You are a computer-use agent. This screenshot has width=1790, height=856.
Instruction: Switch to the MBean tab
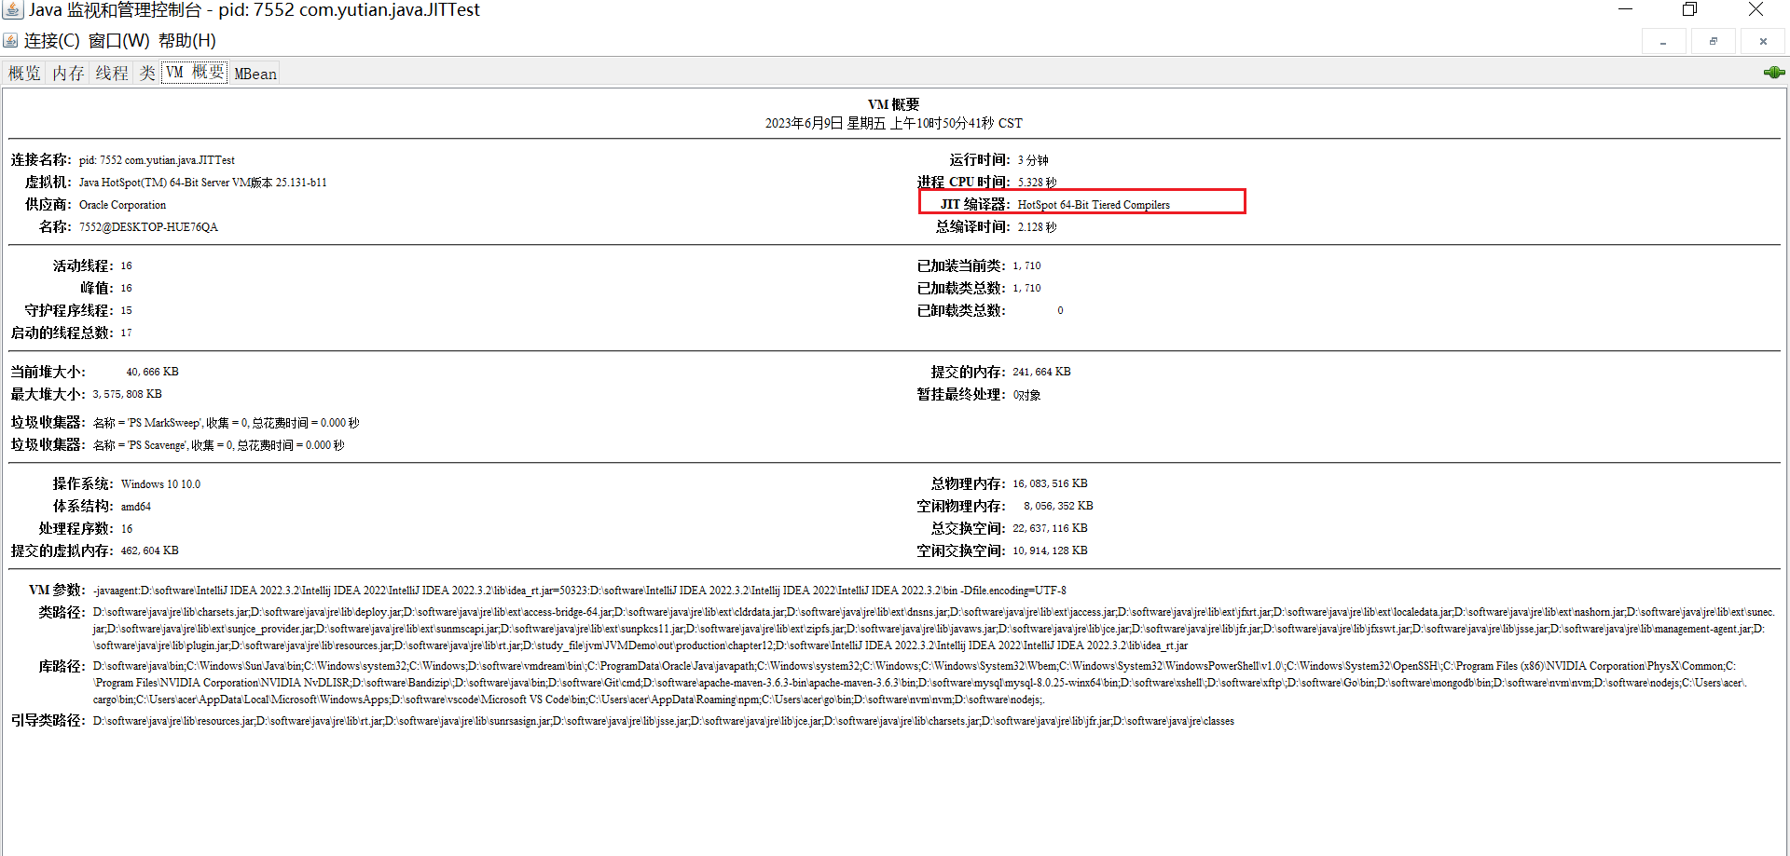[255, 74]
